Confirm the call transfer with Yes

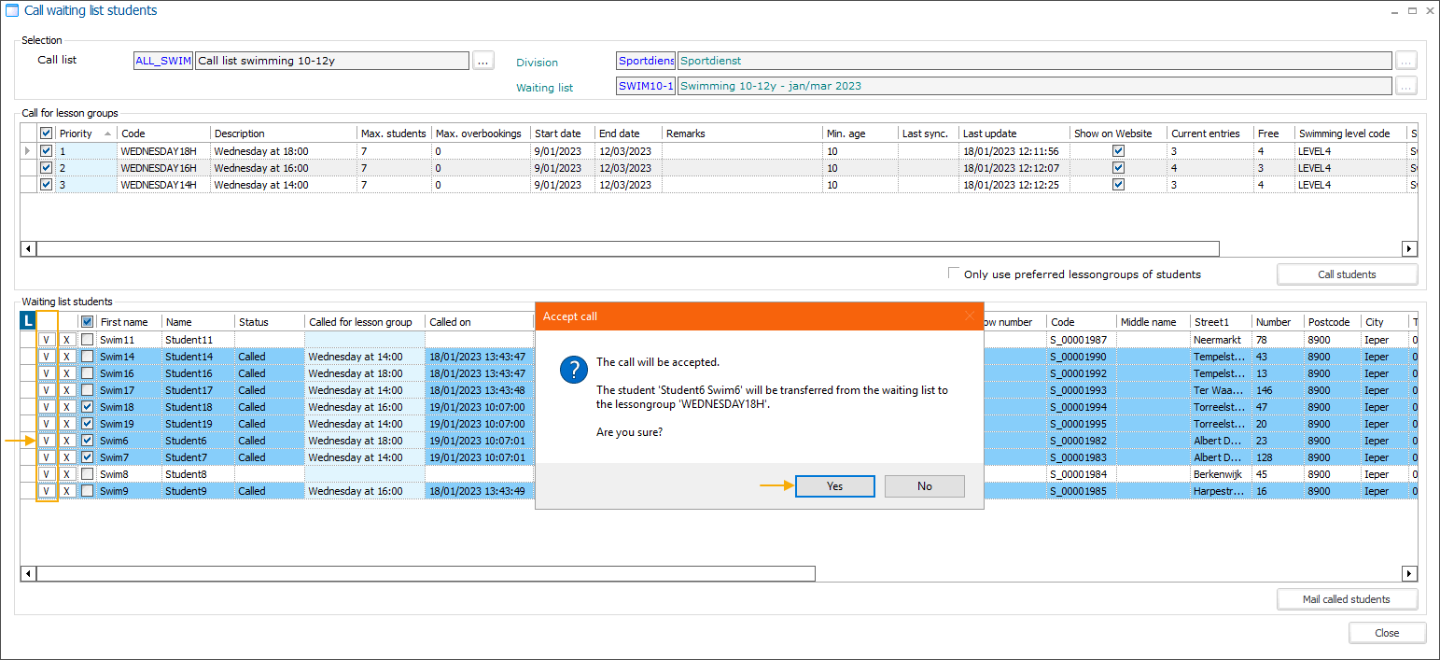833,485
